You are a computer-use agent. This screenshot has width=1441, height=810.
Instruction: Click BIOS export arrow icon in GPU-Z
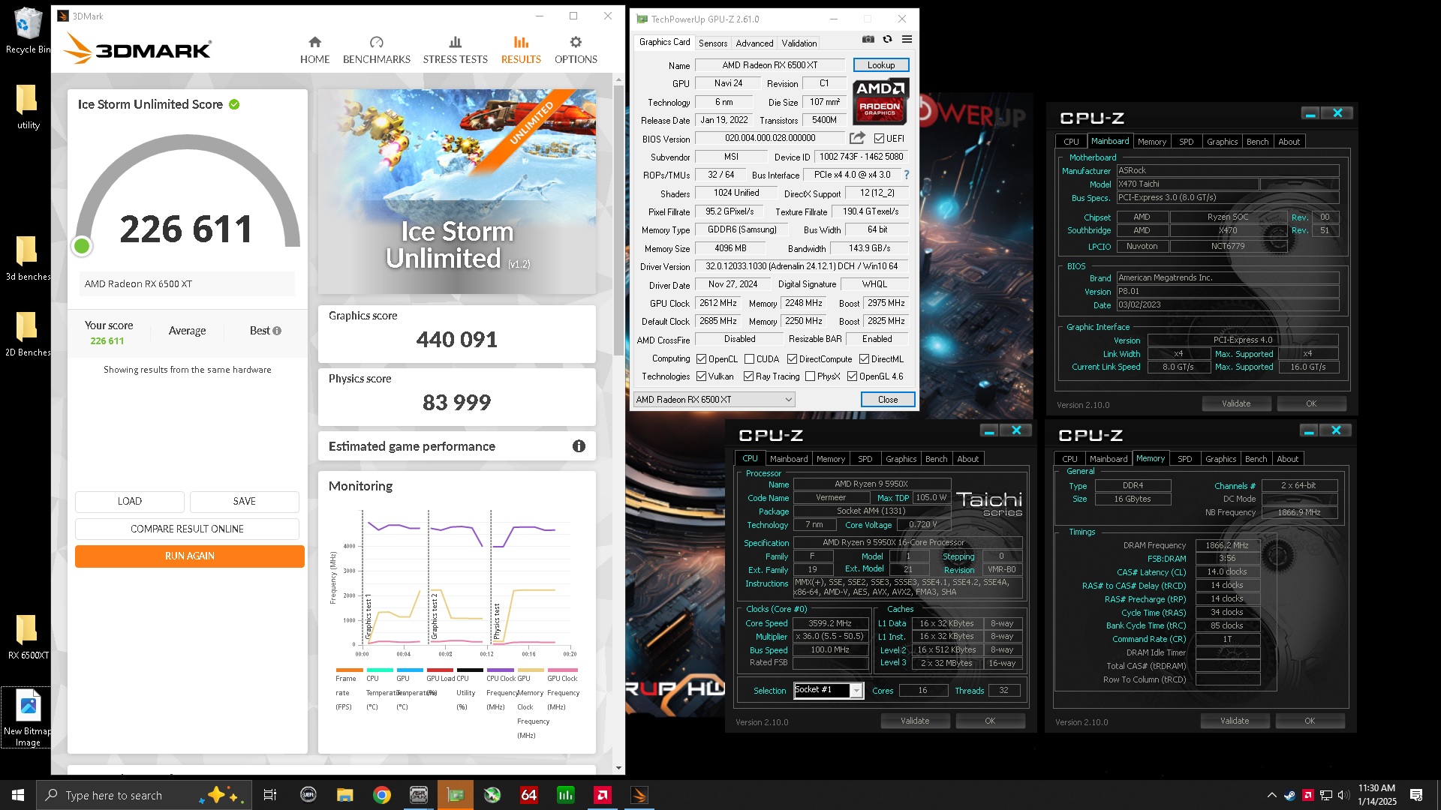click(x=857, y=138)
